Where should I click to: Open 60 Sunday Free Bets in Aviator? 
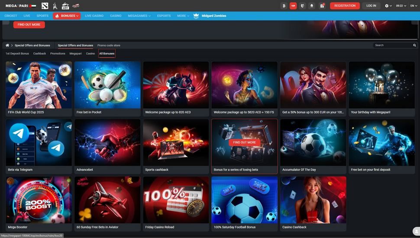(107, 204)
